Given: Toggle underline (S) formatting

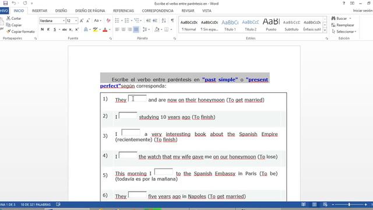Looking at the screenshot, I should point(55,30).
